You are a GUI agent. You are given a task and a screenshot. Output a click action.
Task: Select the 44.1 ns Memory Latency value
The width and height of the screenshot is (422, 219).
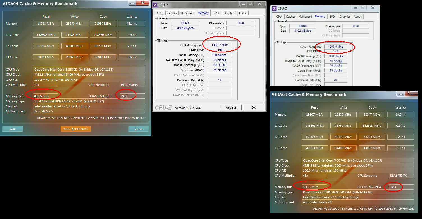pyautogui.click(x=132, y=24)
